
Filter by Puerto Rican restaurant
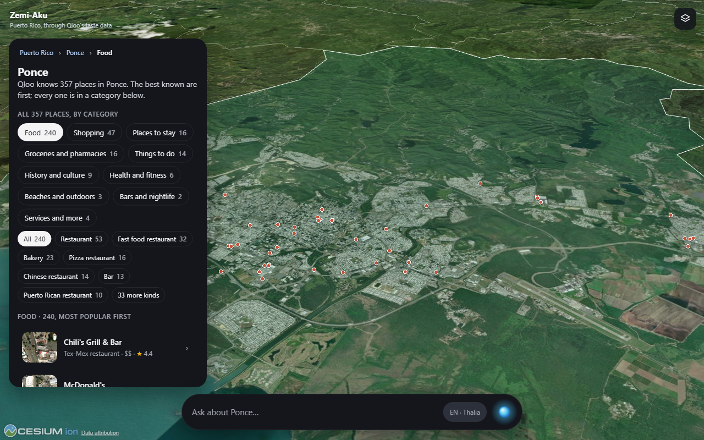[x=63, y=295]
